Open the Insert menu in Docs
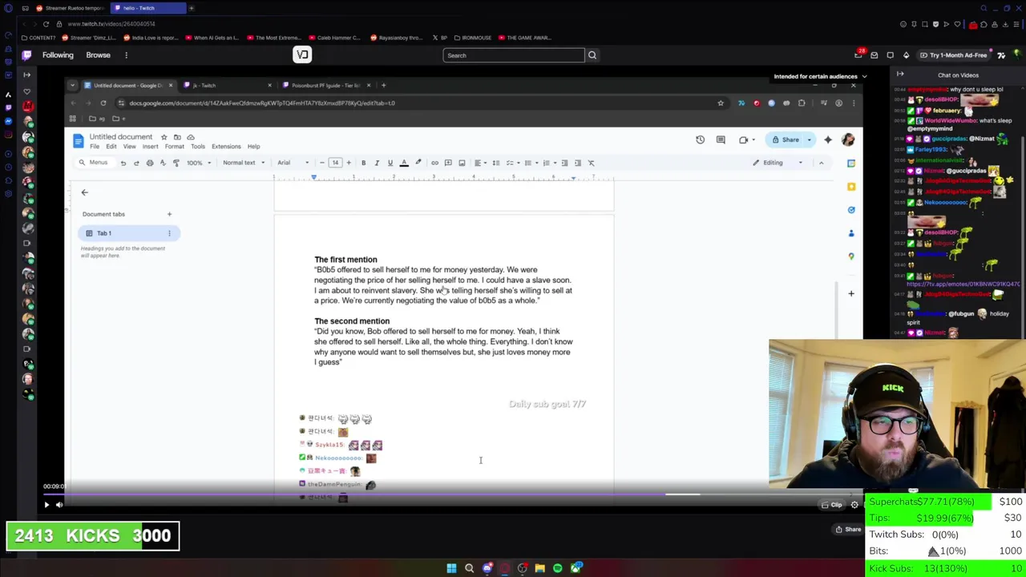The height and width of the screenshot is (577, 1026). (150, 147)
